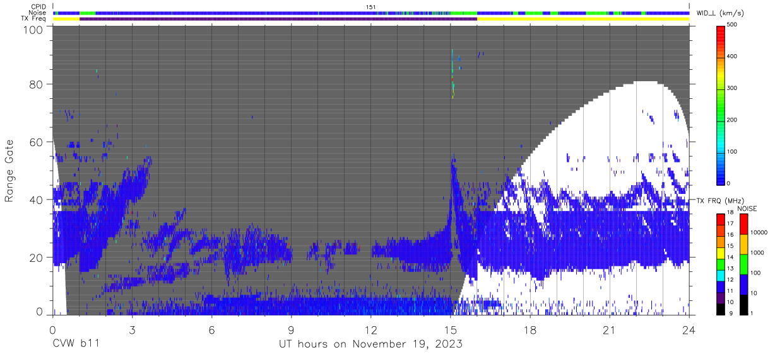
Task: Click the x-axis tick label 24
Action: (689, 330)
